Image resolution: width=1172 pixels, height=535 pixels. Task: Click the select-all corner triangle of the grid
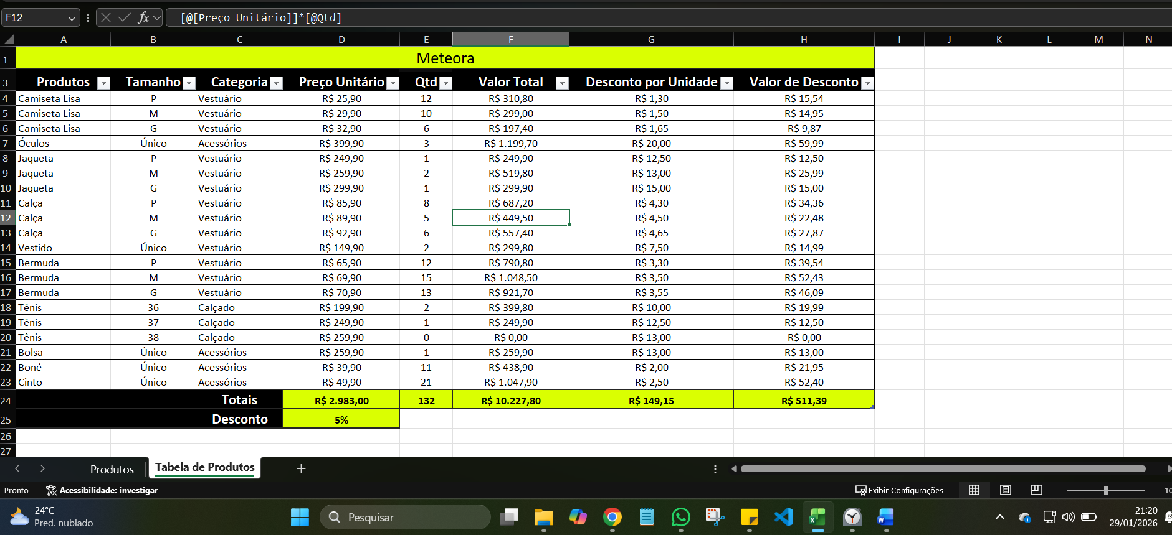8,40
